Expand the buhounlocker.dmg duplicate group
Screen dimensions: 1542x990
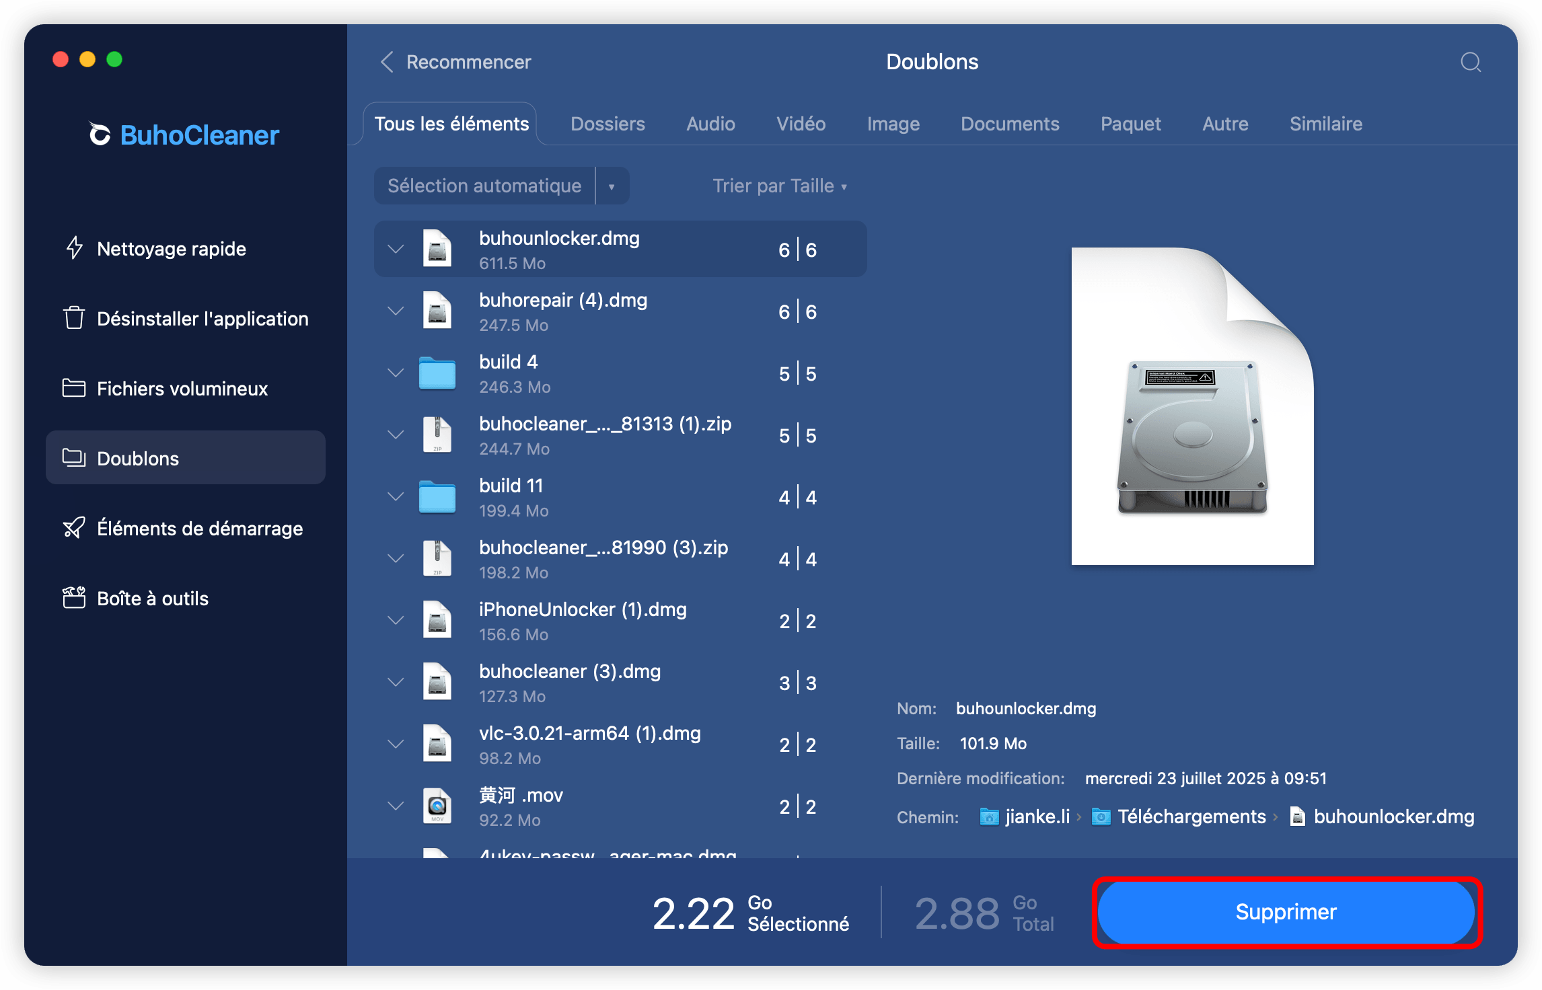396,249
